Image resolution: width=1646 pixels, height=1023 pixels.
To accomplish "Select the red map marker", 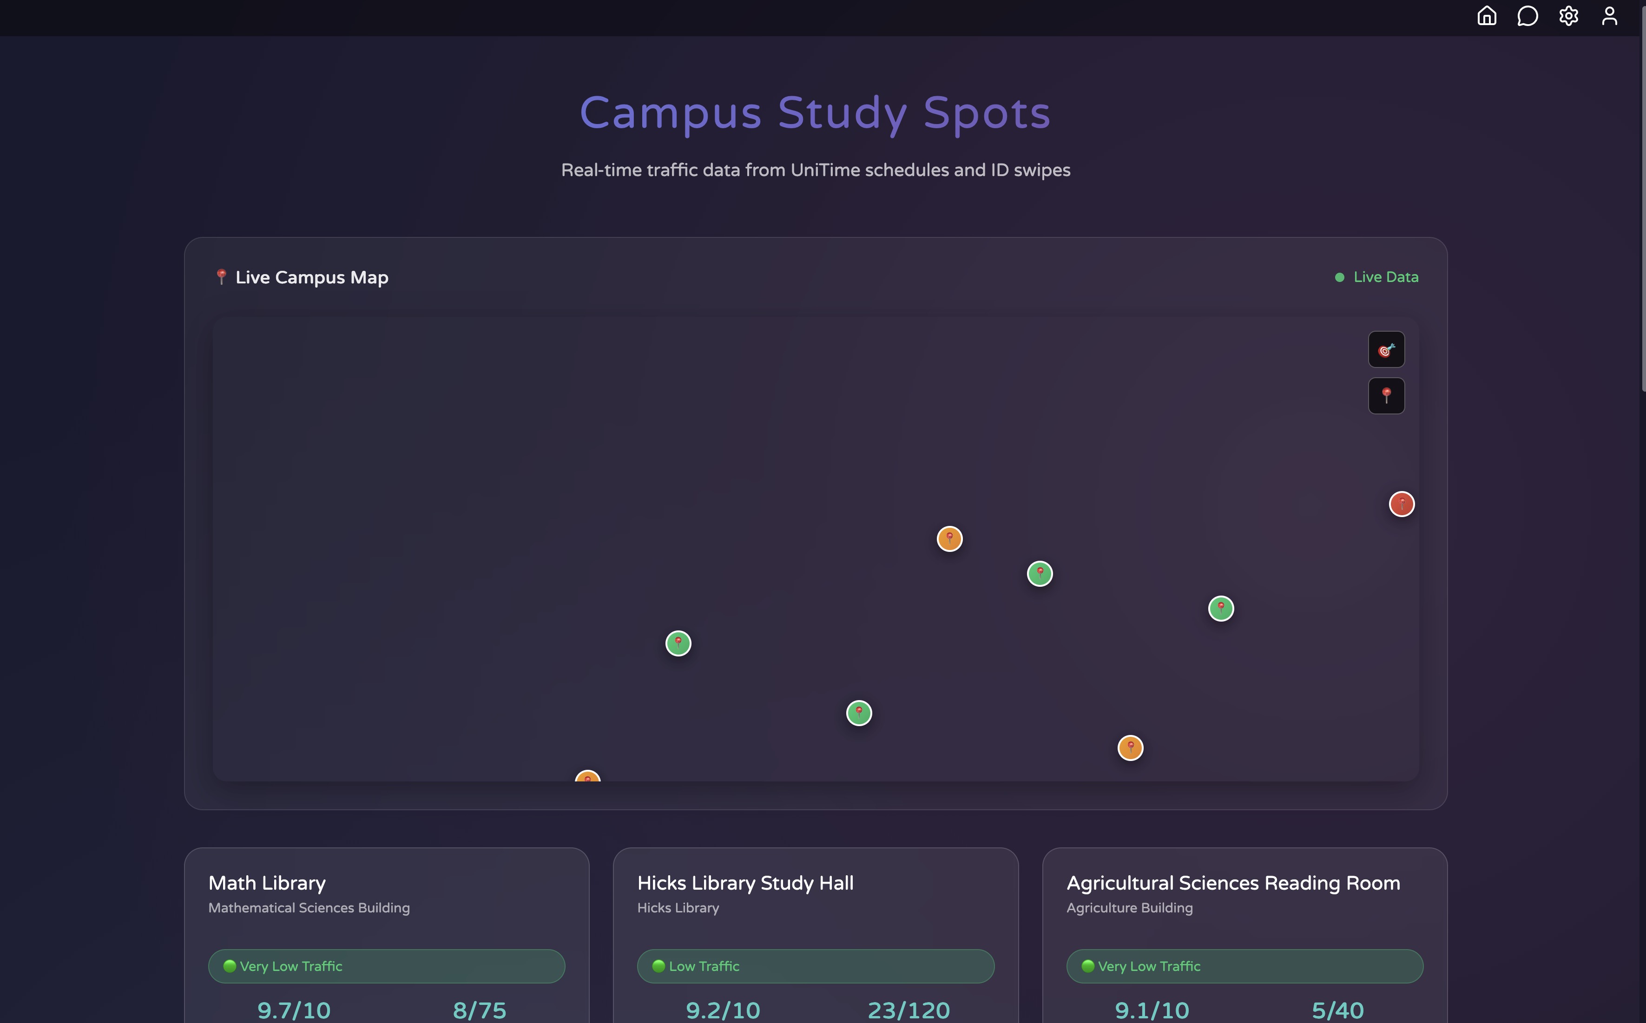I will click(x=1401, y=504).
